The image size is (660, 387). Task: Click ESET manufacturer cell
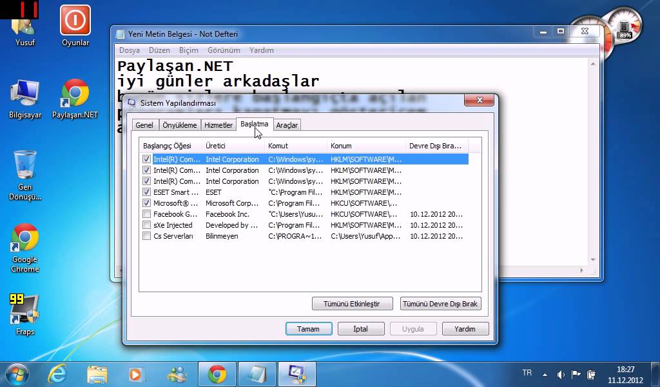point(213,192)
